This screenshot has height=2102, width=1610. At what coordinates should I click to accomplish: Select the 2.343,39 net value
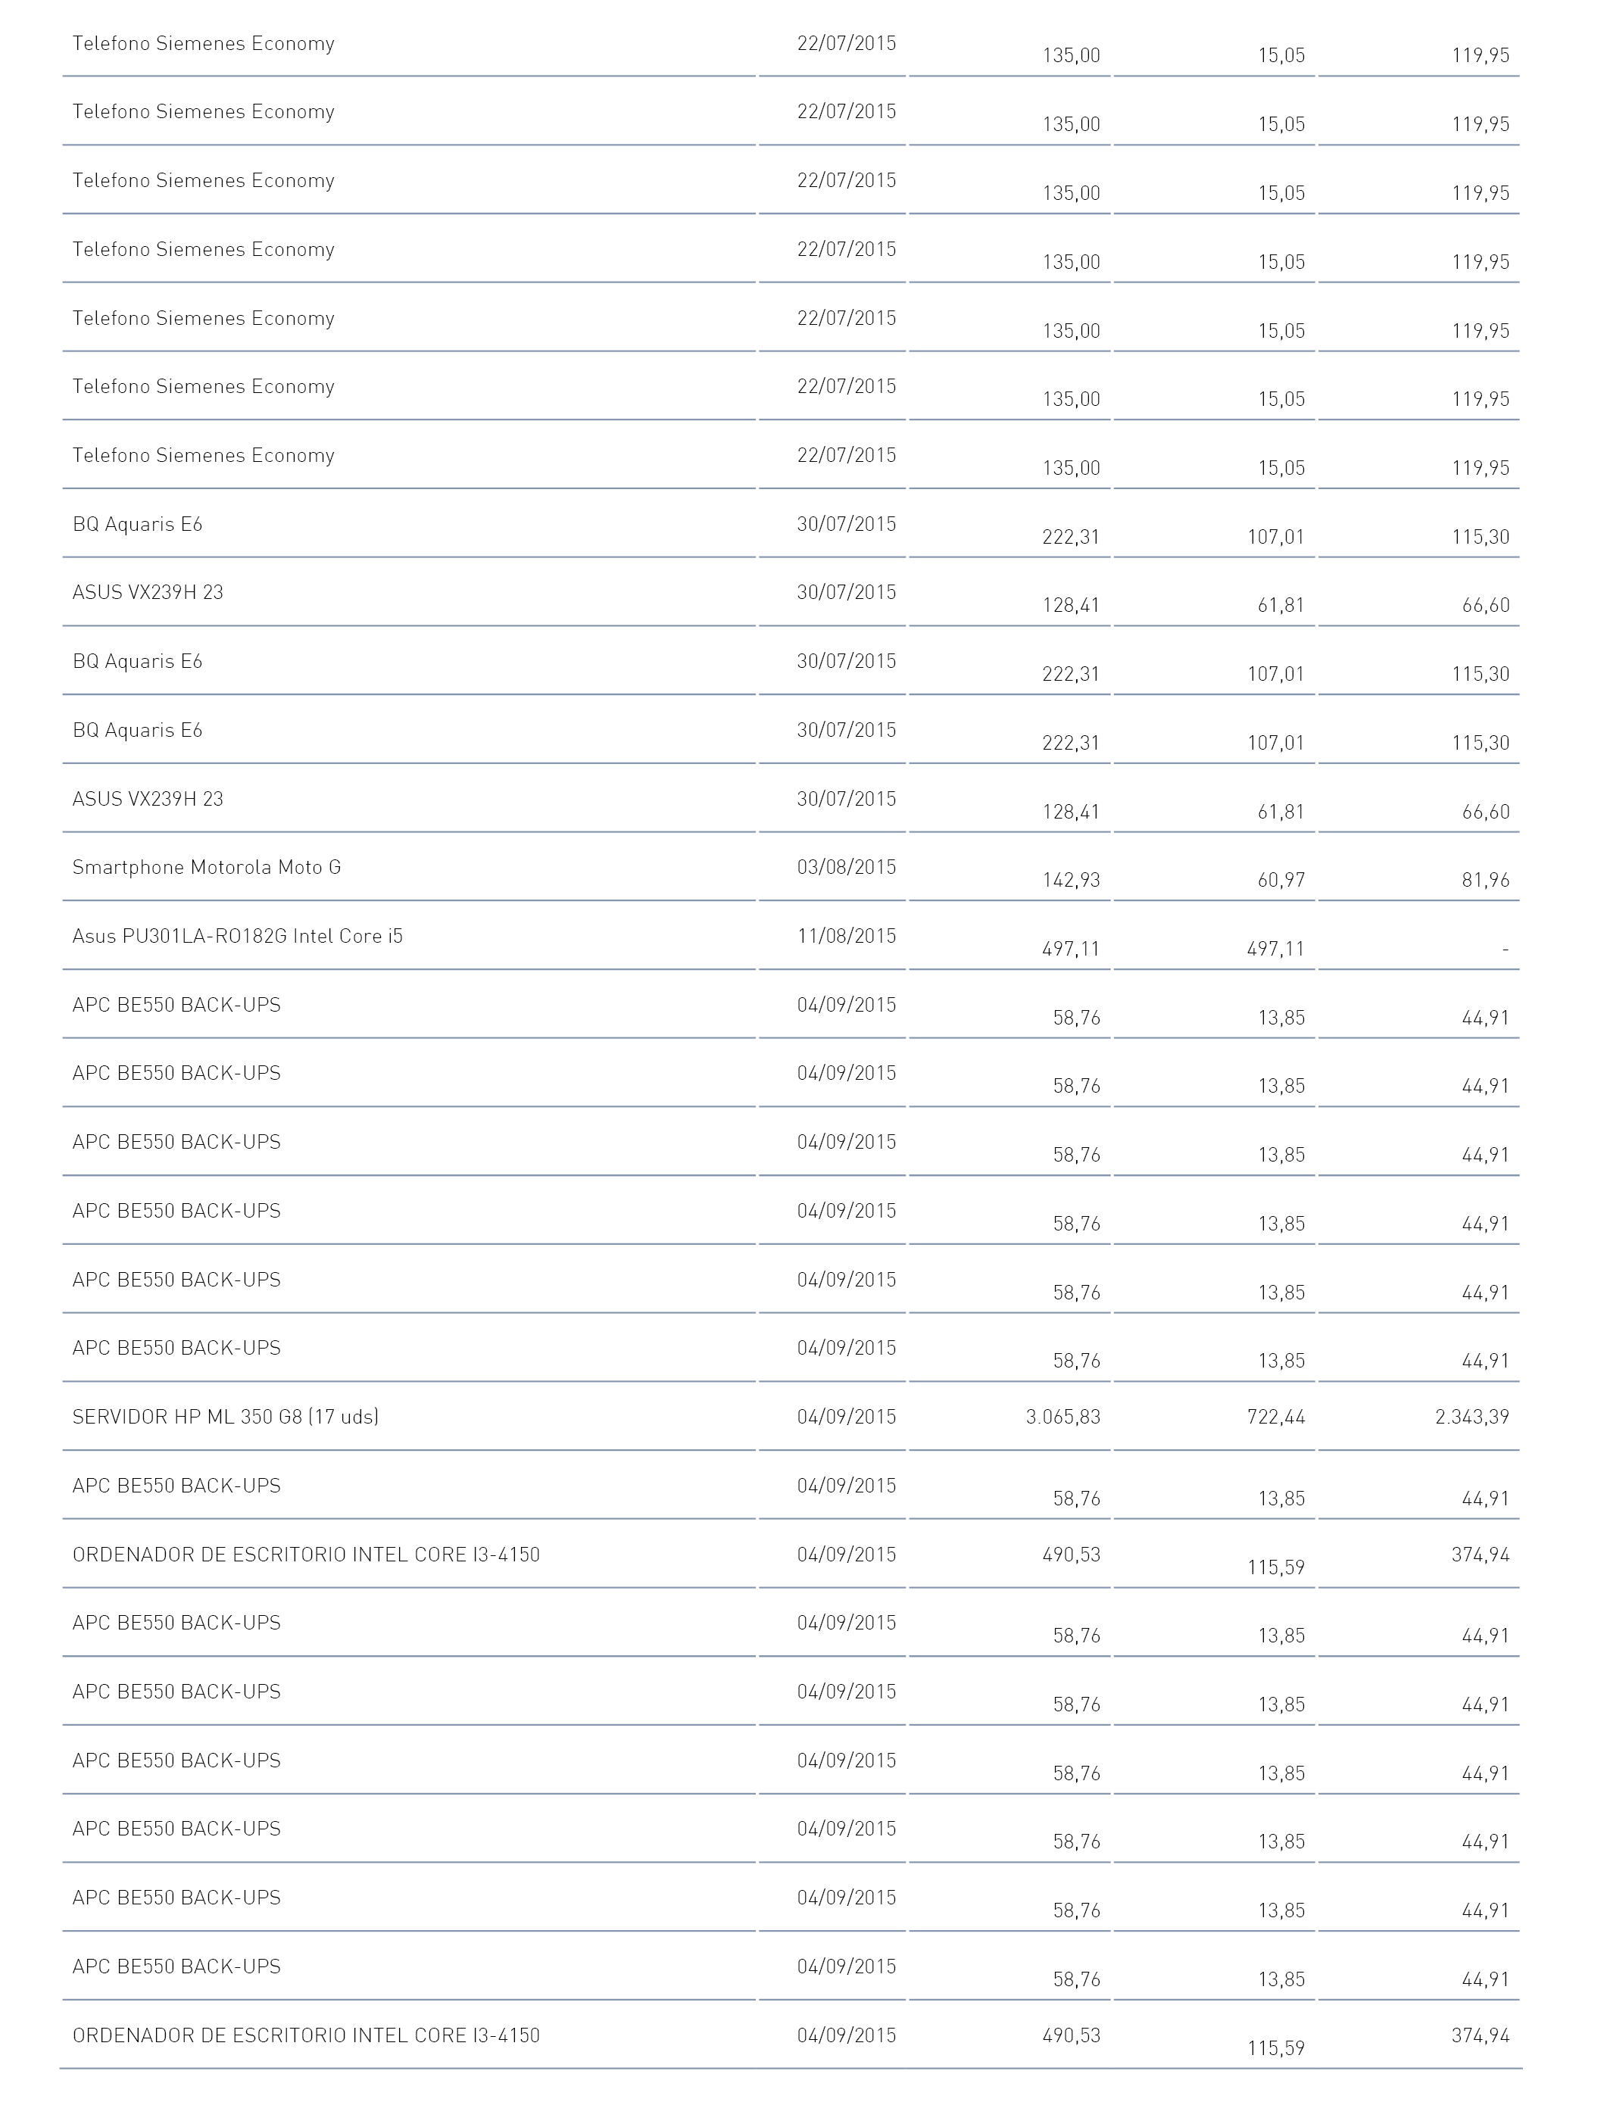[x=1472, y=1416]
